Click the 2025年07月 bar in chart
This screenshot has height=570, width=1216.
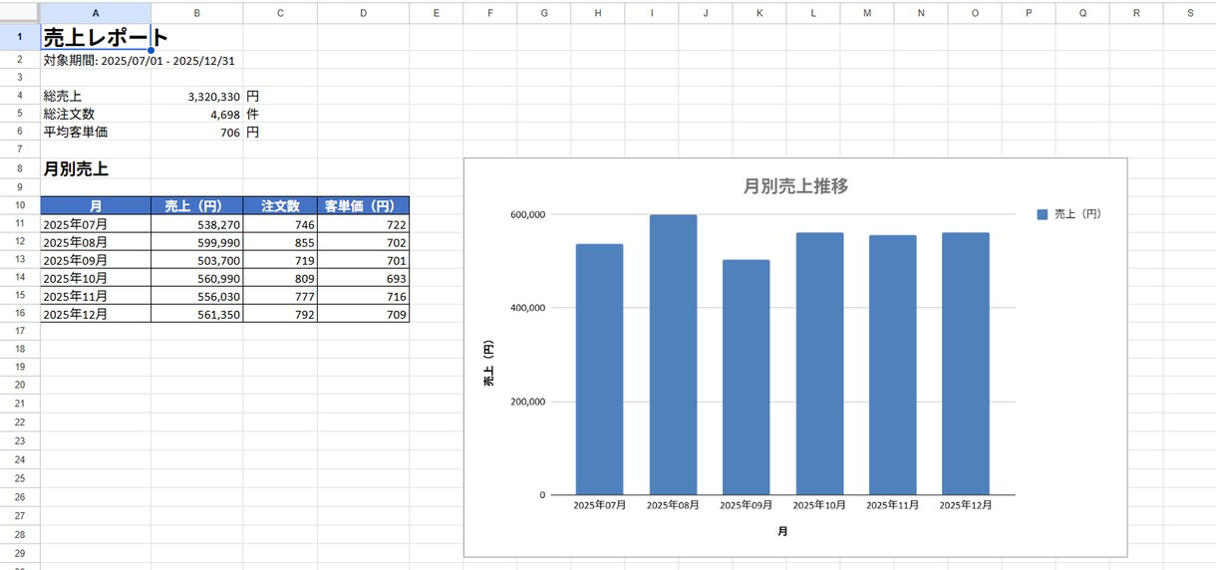599,370
